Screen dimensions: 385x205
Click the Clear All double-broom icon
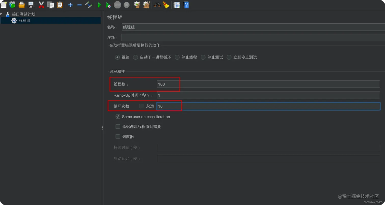tap(146, 5)
